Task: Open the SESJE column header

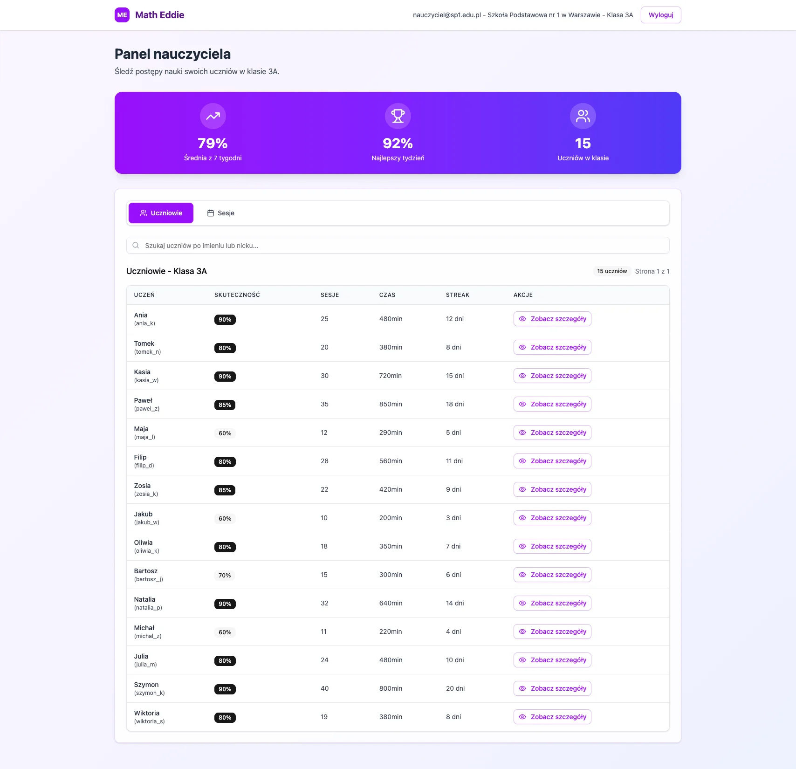Action: coord(329,295)
